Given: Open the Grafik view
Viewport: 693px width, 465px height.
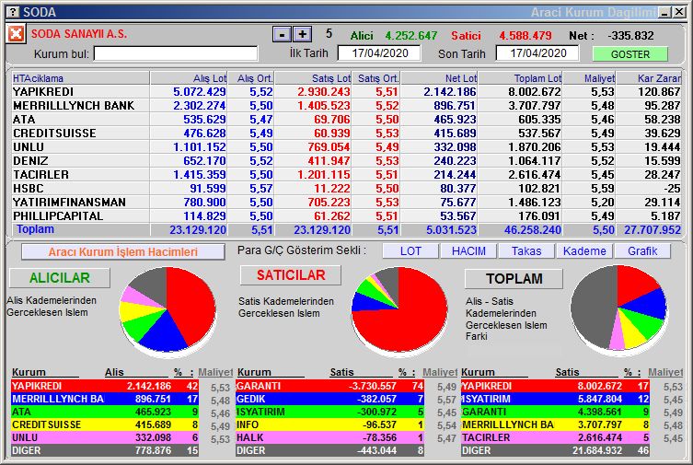Looking at the screenshot, I should pos(642,251).
